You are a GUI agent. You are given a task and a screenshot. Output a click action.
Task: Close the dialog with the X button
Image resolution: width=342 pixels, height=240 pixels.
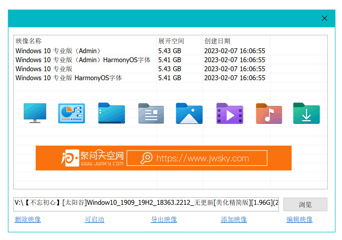coord(324,18)
